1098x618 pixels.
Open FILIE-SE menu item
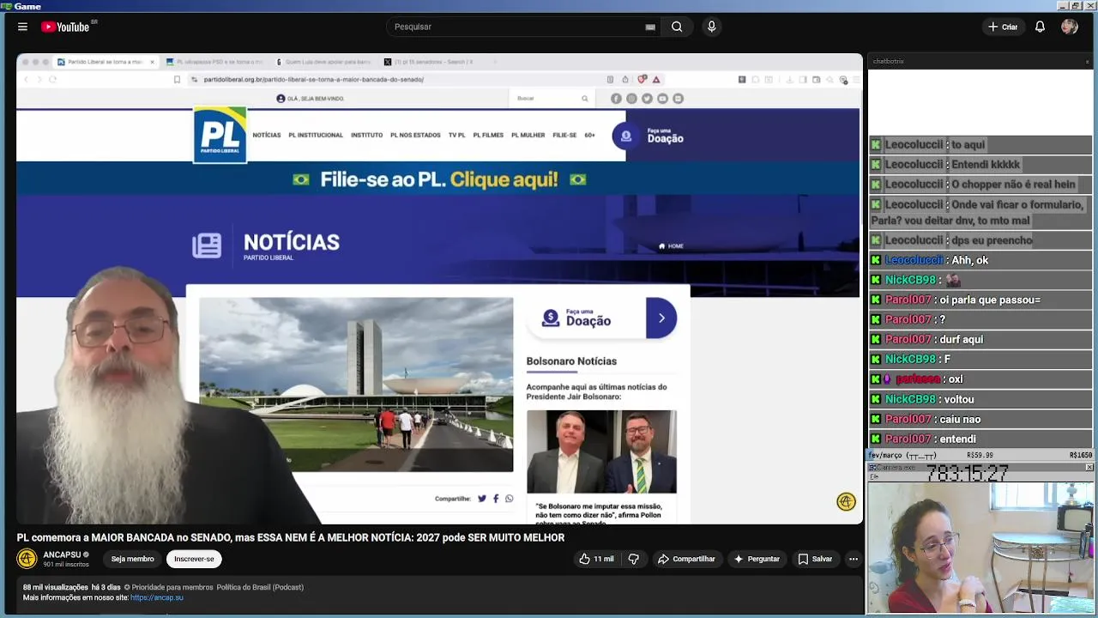coord(564,135)
